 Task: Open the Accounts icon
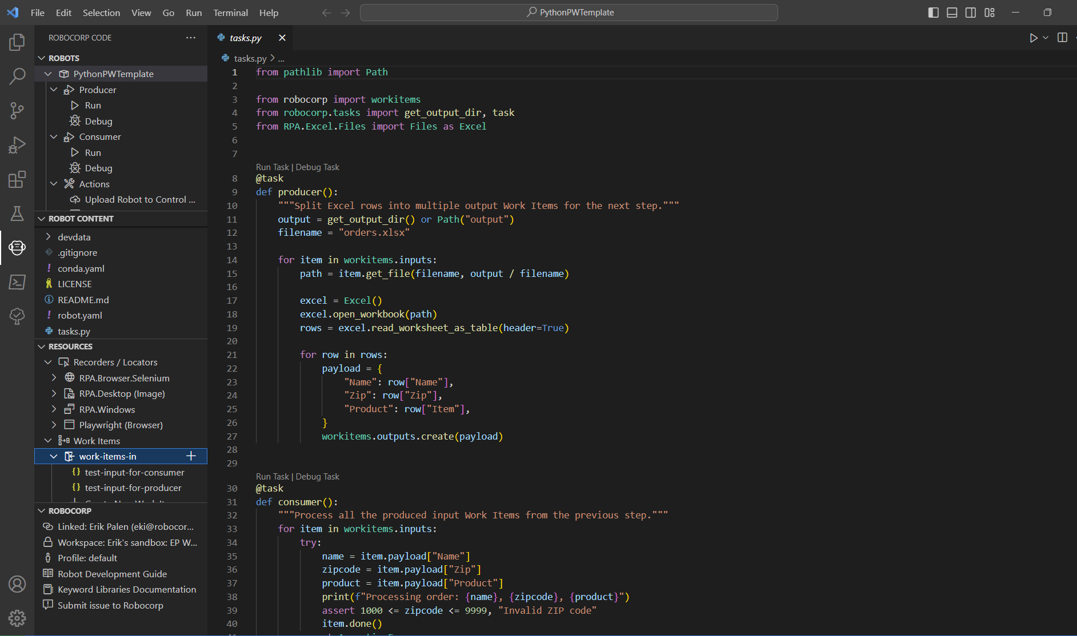[x=17, y=584]
